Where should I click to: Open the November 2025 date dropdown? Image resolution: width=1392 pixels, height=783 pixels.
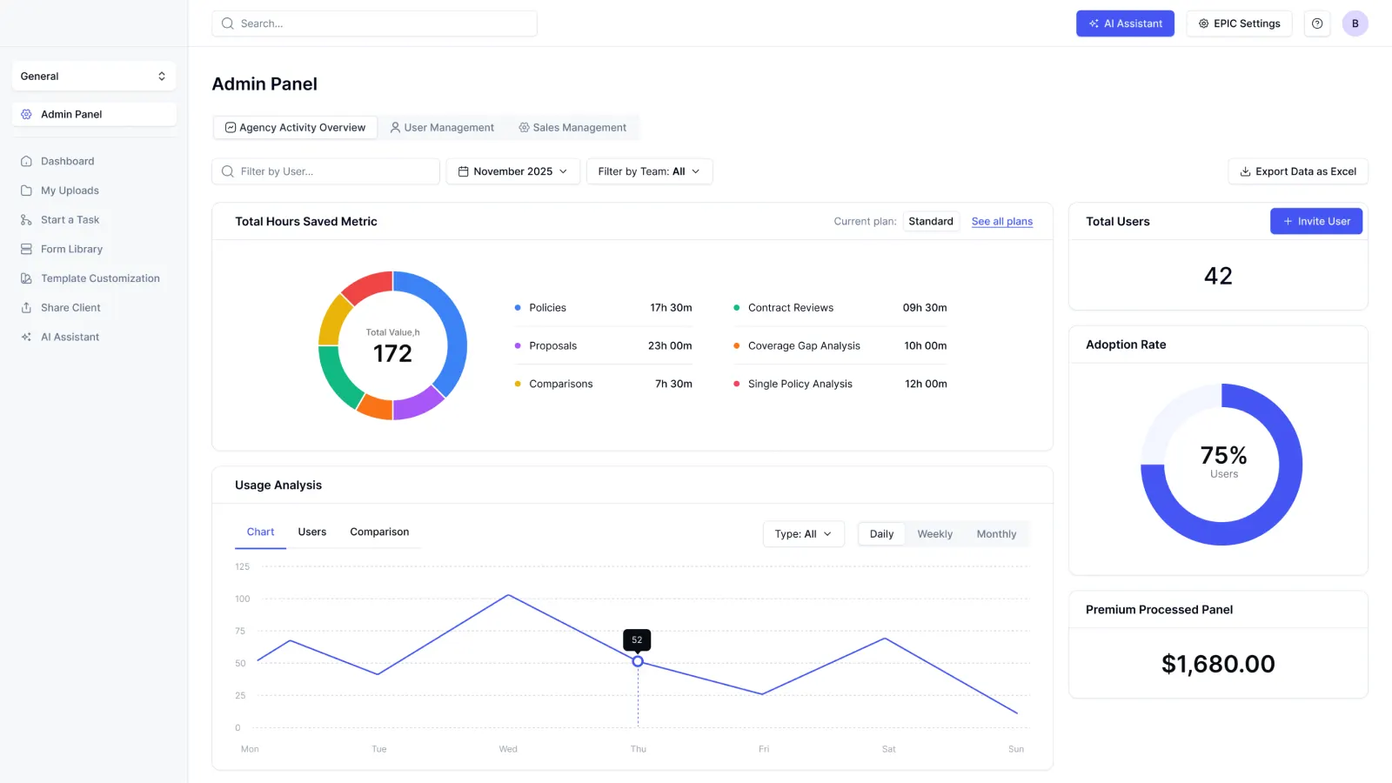tap(513, 171)
